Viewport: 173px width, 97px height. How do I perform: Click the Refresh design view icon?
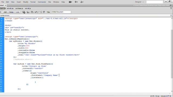pos(44,12)
